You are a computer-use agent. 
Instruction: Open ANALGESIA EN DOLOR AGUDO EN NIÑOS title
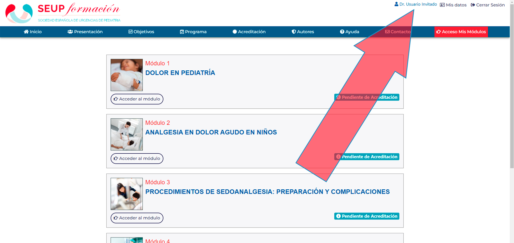(x=211, y=132)
